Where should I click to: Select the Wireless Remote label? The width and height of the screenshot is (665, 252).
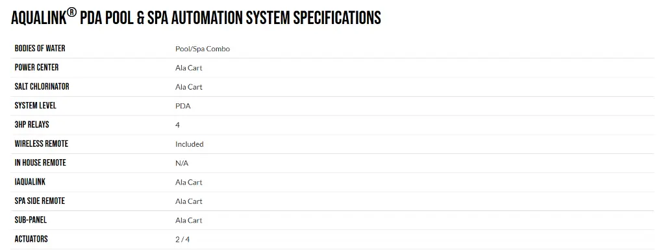[41, 144]
